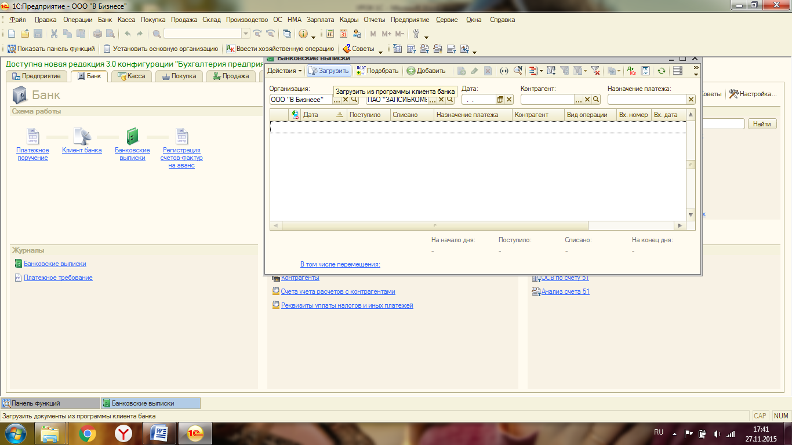Switch to Панель функций window tab at bottom
This screenshot has width=792, height=445.
pyautogui.click(x=50, y=403)
